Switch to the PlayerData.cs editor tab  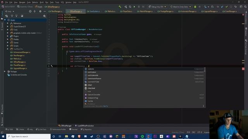(126, 11)
